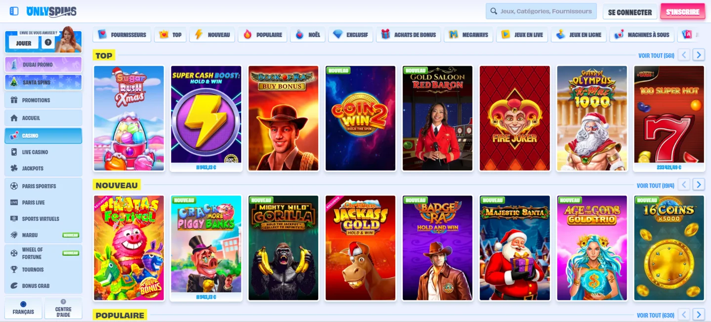Click the Machines à Sous icon
Image resolution: width=711 pixels, height=322 pixels.
[x=619, y=35]
